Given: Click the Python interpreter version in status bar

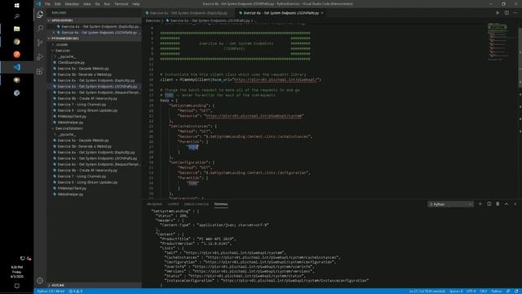Looking at the screenshot, I should [51, 292].
